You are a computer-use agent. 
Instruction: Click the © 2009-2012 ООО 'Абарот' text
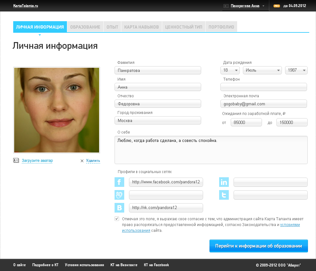[278, 265]
